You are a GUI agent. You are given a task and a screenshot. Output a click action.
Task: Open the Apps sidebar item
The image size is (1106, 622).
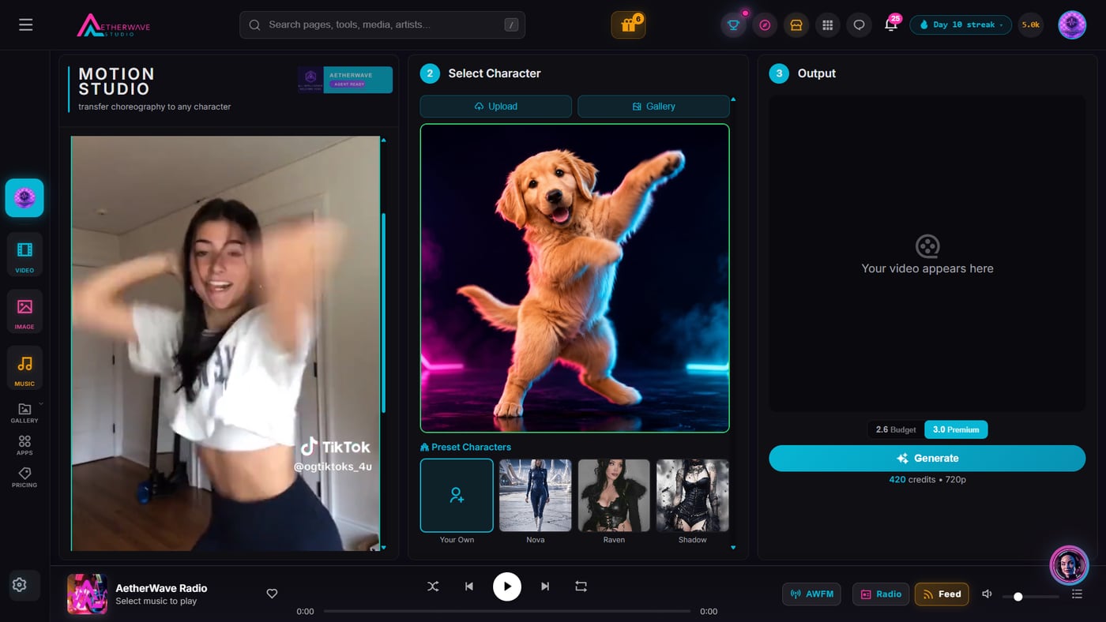[x=24, y=445]
